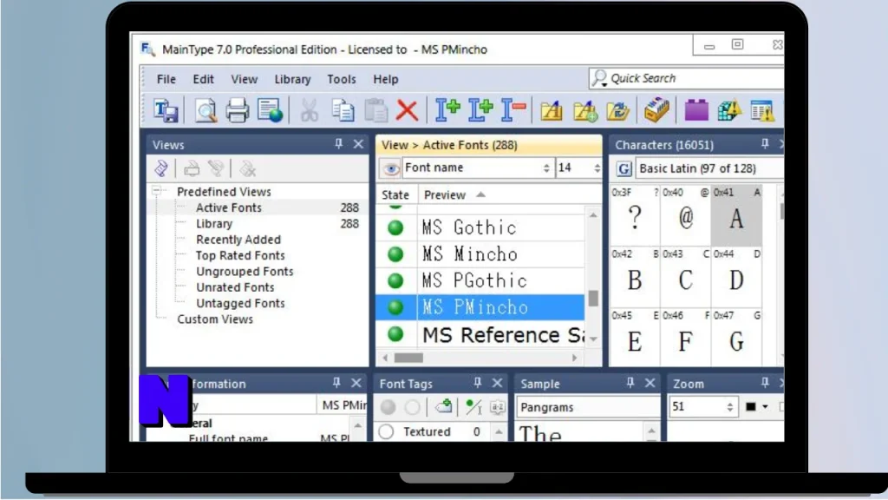Viewport: 888px width, 500px height.
Task: Toggle the green state dot for MS Mincho
Action: [395, 254]
